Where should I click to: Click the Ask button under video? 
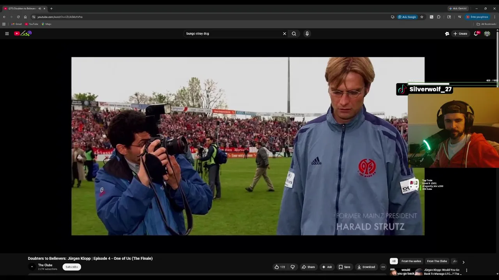[327, 267]
